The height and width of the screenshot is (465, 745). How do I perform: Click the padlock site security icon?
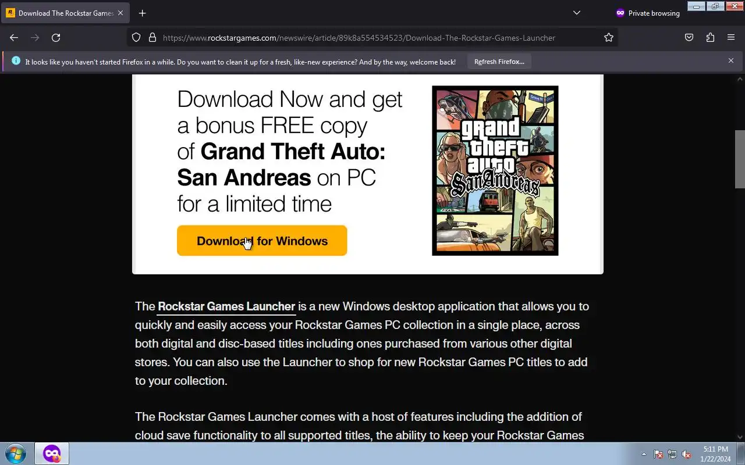pos(152,38)
